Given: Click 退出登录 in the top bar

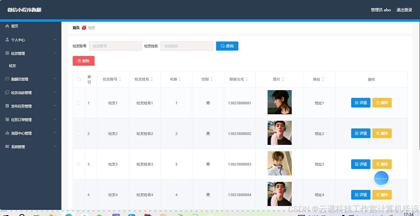Looking at the screenshot, I should coord(404,10).
